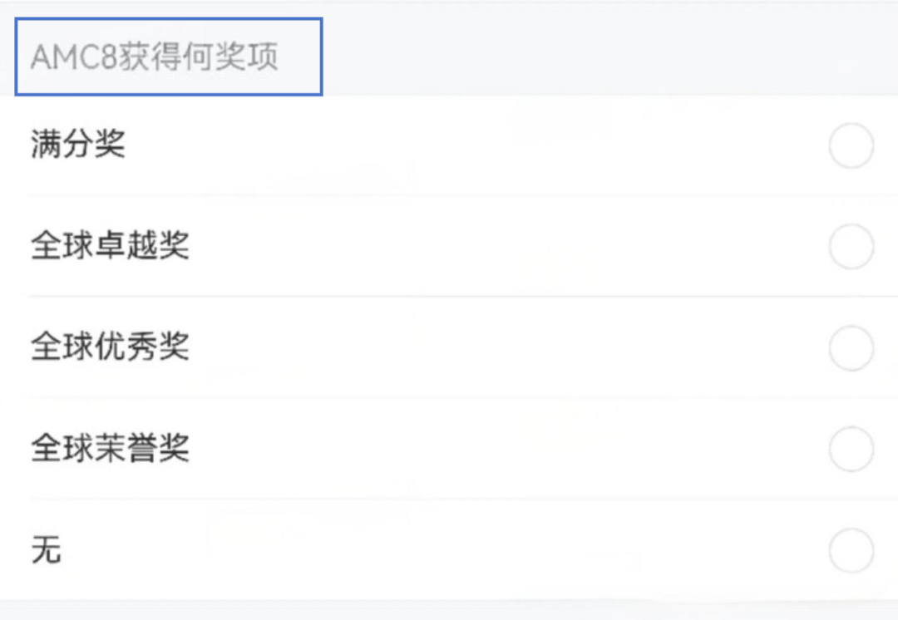This screenshot has width=898, height=620.
Task: Click the 无 option text
Action: (47, 550)
